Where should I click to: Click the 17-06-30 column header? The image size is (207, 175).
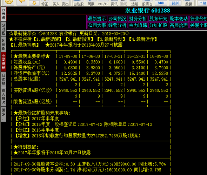91,56
